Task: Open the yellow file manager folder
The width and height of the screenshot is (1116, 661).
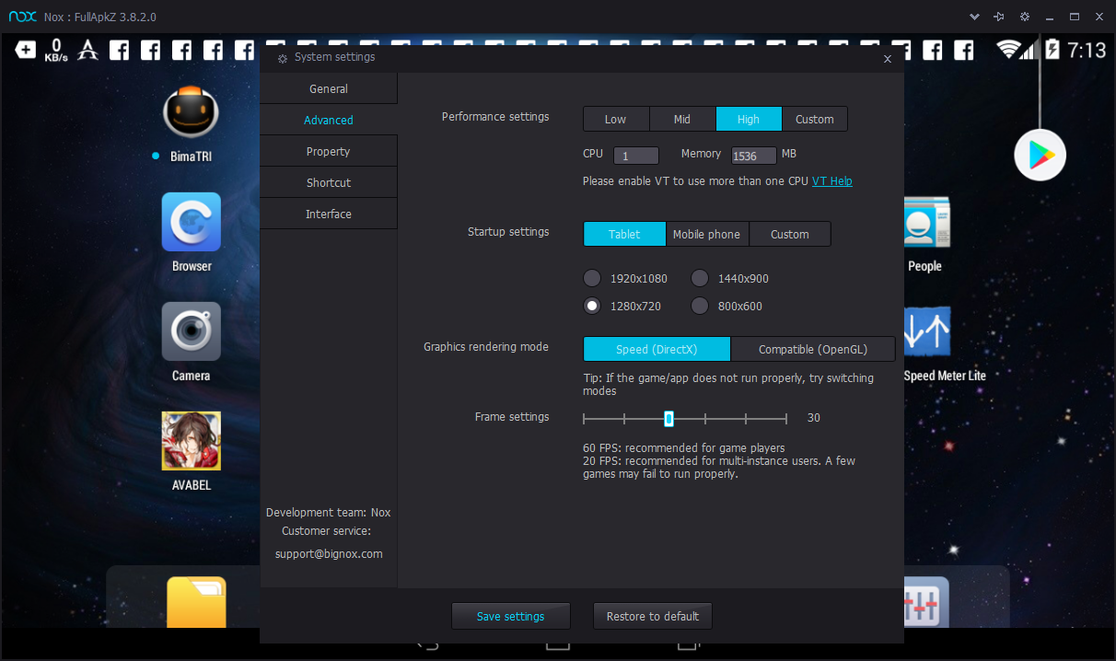Action: 196,601
